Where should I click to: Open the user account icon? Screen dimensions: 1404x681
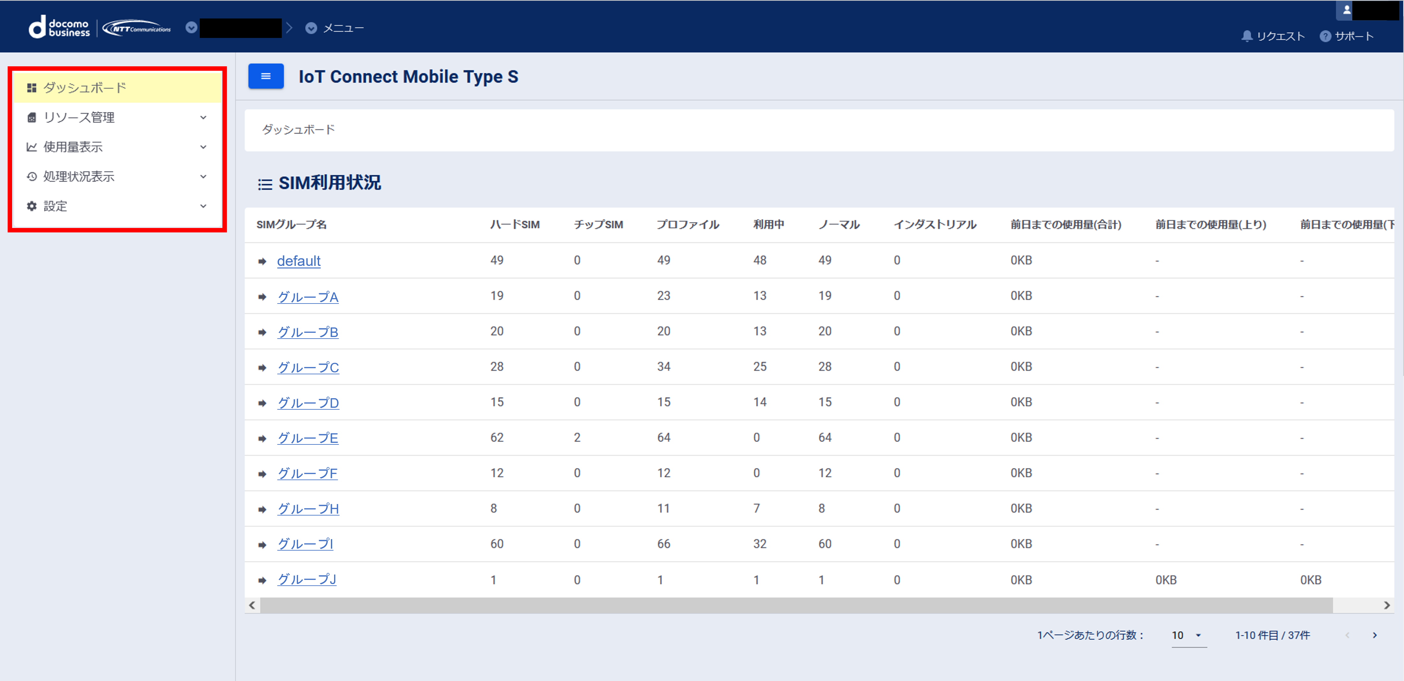pyautogui.click(x=1346, y=10)
